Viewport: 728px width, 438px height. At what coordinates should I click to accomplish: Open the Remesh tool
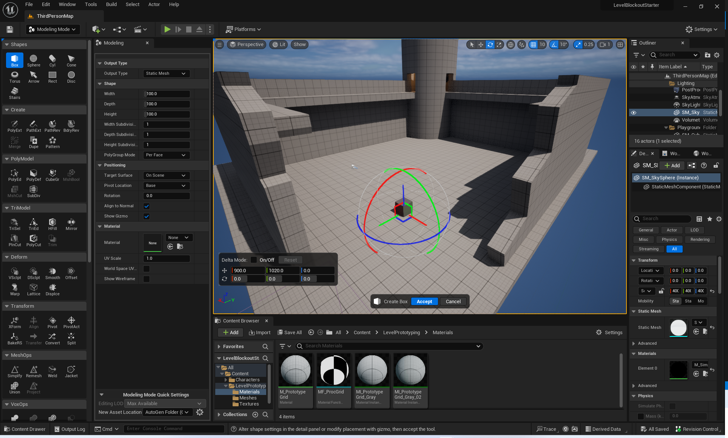coord(34,371)
